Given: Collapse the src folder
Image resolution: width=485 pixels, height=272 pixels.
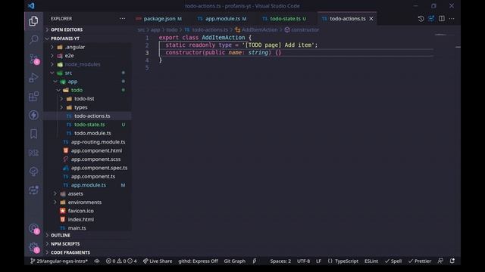Looking at the screenshot, I should tap(68, 73).
